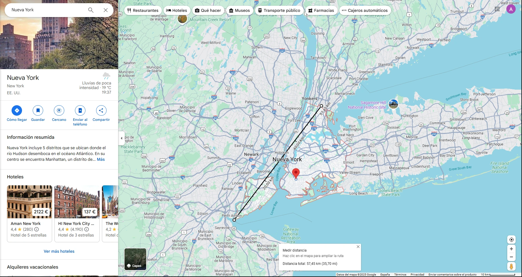Open the Capas layers switcher
Screen dimensions: 522x277
point(135,259)
